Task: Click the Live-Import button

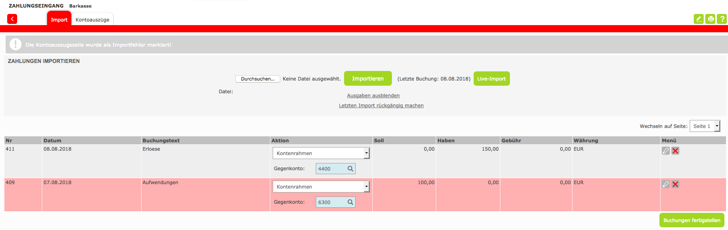Action: [x=491, y=79]
